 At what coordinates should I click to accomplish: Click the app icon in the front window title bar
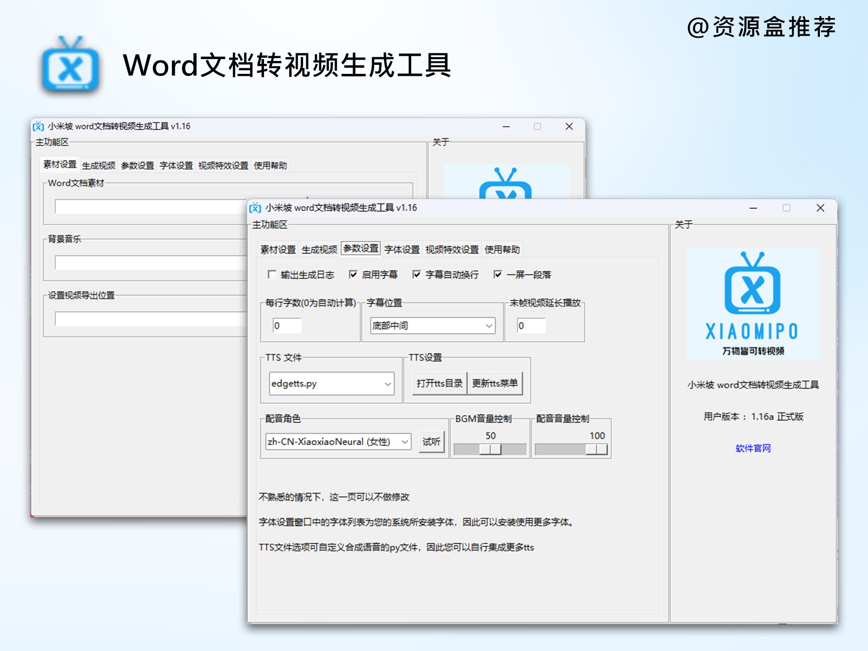click(x=255, y=208)
